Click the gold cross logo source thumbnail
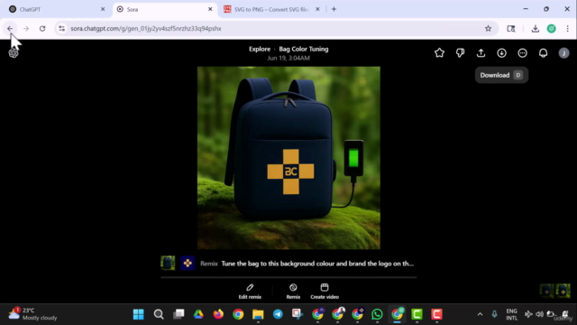 [x=188, y=263]
